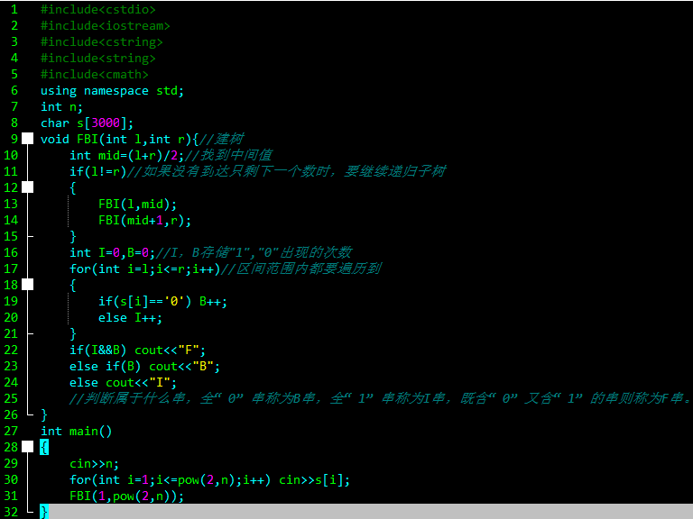Click the comment '//建树'
Screen dimensions: 693x519
click(x=221, y=139)
